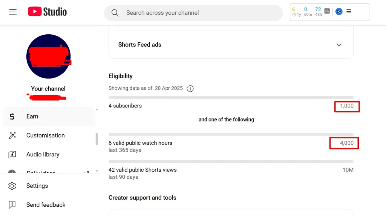Viewport: 386px width, 215px height.
Task: Click the Earn dollar sign icon
Action: click(12, 117)
